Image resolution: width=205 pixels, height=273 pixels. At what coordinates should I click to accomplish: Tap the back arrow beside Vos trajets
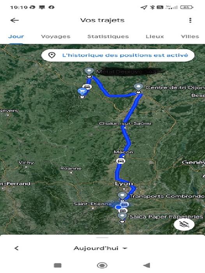pyautogui.click(x=14, y=20)
